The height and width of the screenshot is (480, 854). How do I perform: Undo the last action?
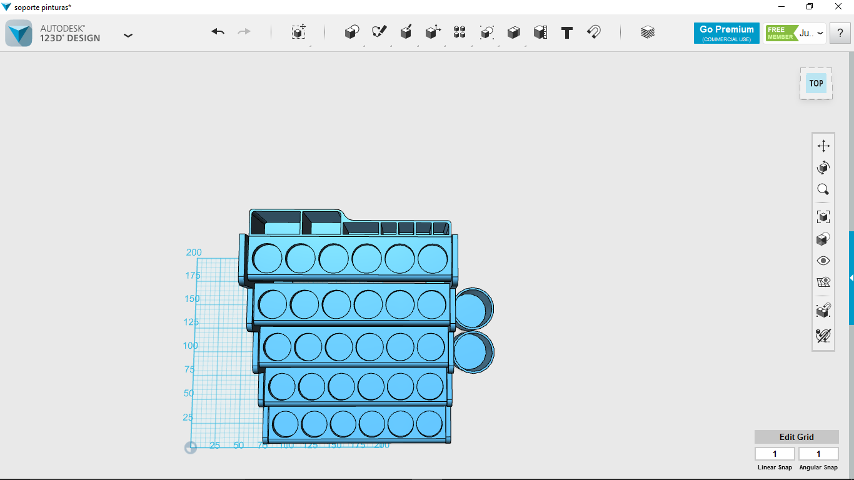point(218,32)
